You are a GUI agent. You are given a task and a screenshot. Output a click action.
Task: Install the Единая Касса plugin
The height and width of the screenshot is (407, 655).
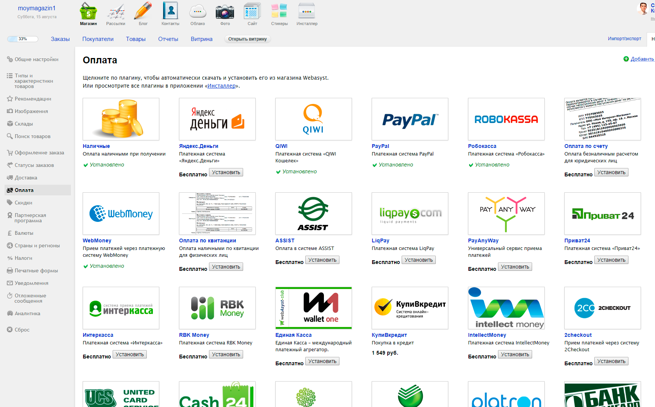(322, 361)
